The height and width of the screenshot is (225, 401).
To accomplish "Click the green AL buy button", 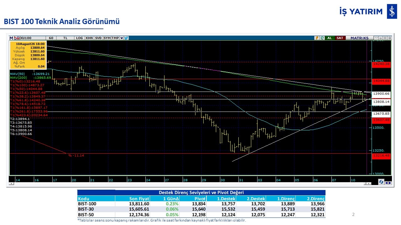I will pos(329,38).
